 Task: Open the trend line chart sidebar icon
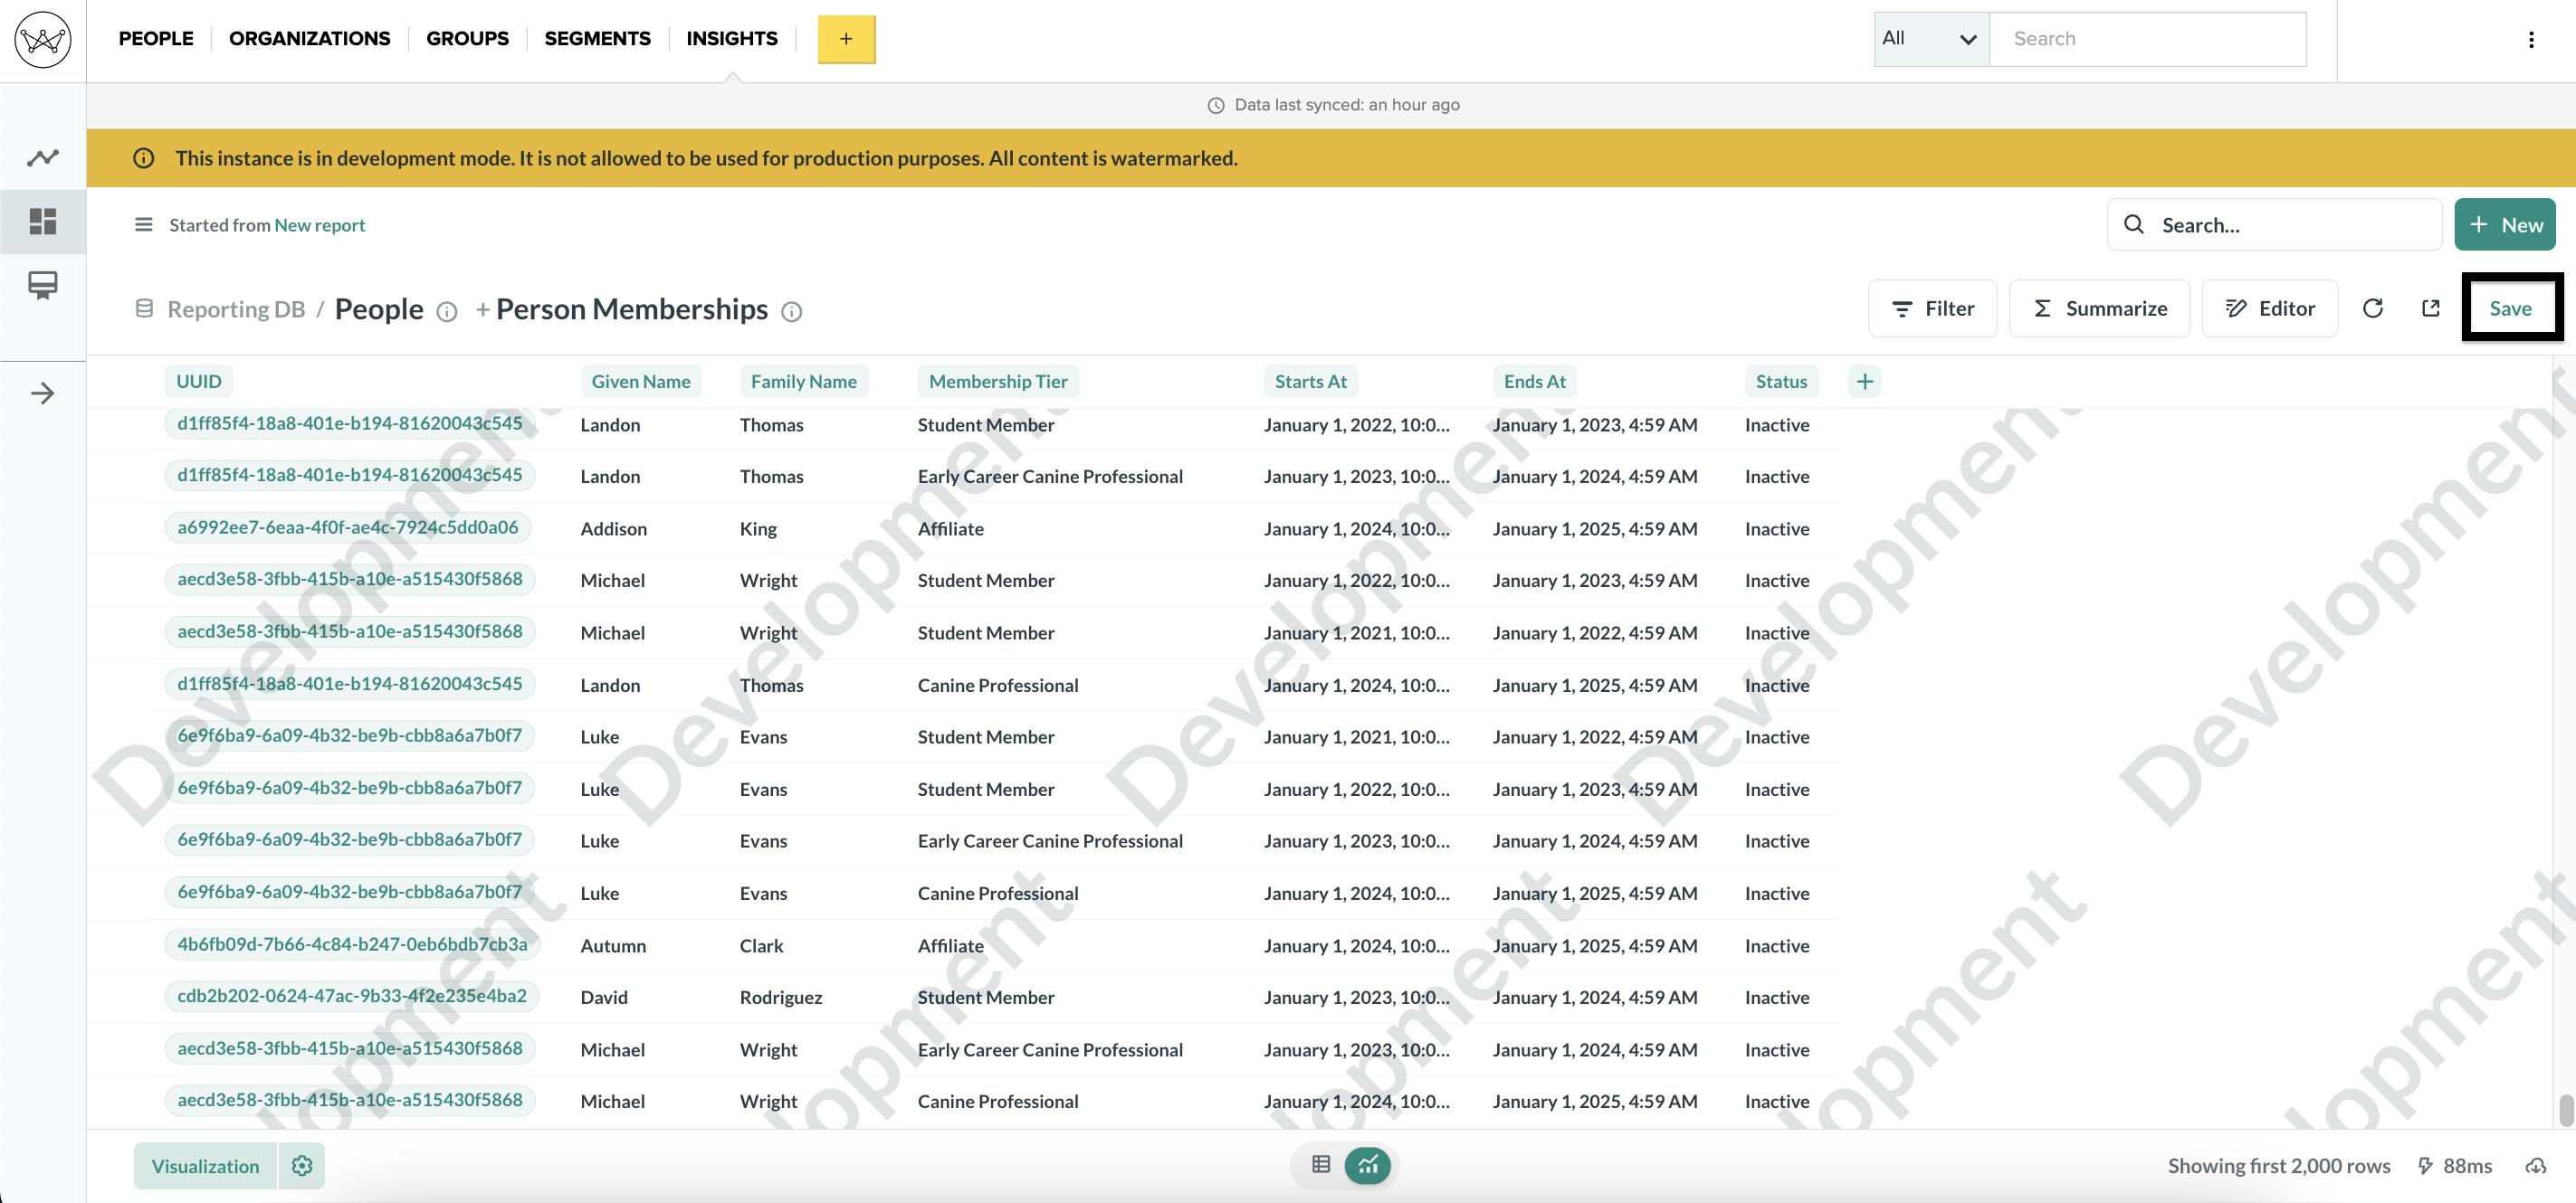click(43, 158)
